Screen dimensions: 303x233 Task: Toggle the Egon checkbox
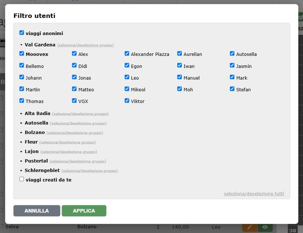[127, 65]
